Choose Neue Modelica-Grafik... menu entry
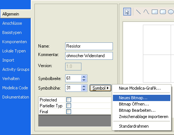Viewport: 174px width, 135px height. (x=141, y=88)
